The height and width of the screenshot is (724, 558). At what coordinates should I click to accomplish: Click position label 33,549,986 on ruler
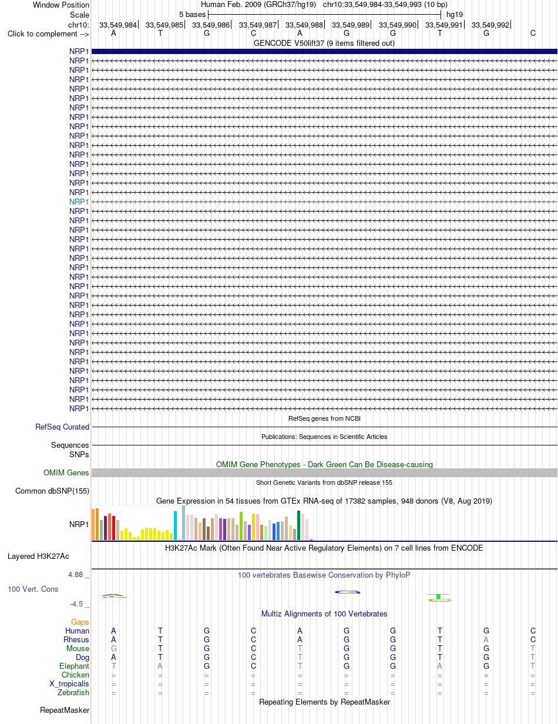211,25
